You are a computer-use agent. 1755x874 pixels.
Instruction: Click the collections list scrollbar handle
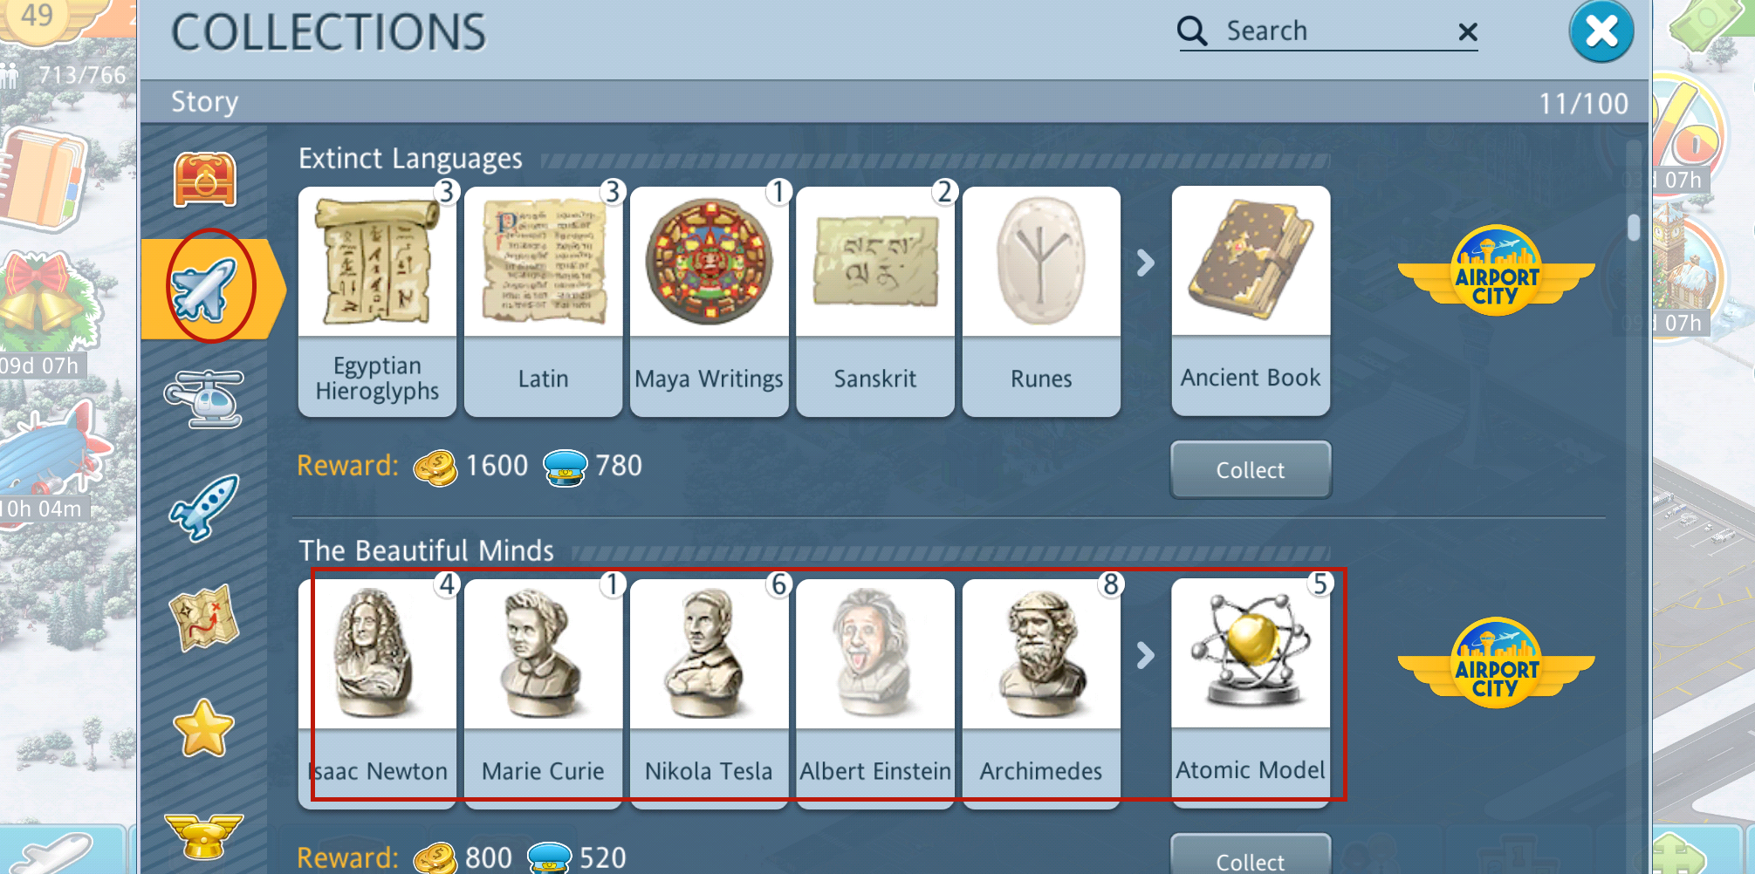pos(1634,227)
